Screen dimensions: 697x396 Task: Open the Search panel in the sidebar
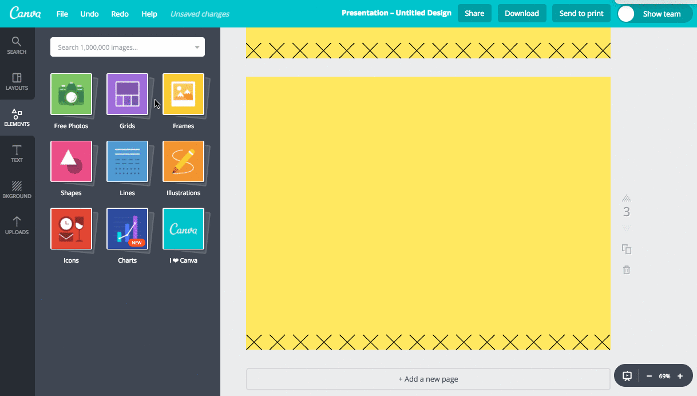point(17,45)
